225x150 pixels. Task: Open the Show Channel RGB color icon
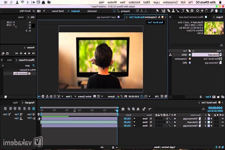pos(118,97)
